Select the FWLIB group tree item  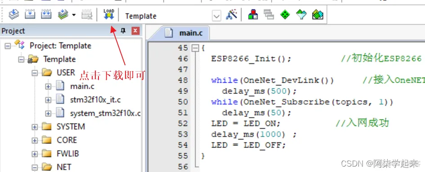pyautogui.click(x=68, y=154)
